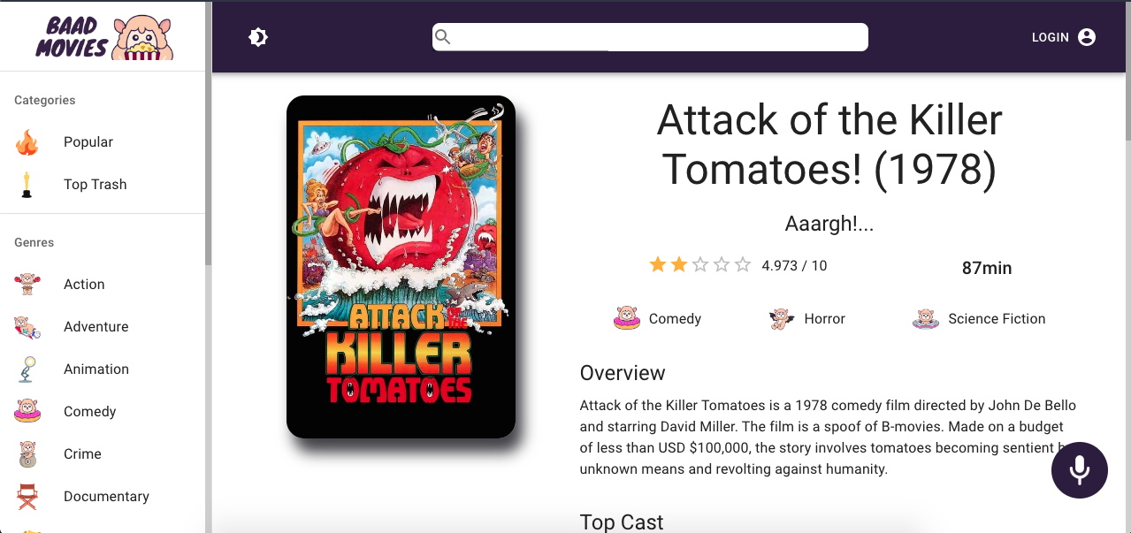The height and width of the screenshot is (533, 1131).
Task: Click the Comedy genre icon under the title
Action: [x=627, y=319]
